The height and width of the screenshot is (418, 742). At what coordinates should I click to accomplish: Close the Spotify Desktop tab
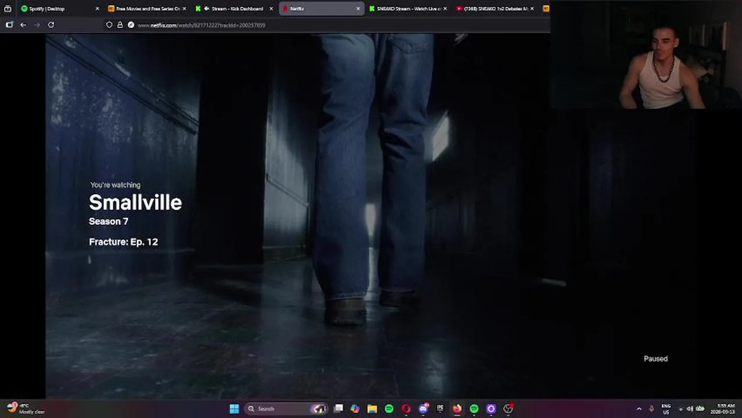coord(97,9)
